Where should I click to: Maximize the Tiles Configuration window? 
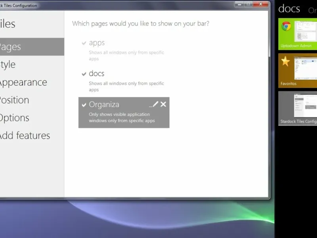(x=248, y=4)
